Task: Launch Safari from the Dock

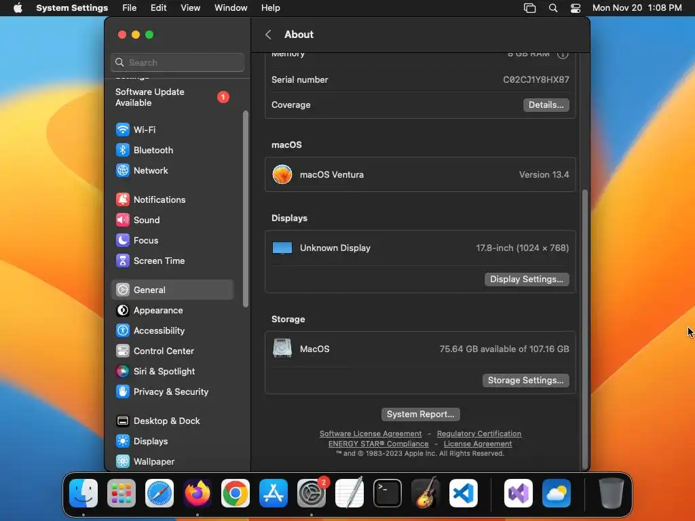Action: point(159,493)
